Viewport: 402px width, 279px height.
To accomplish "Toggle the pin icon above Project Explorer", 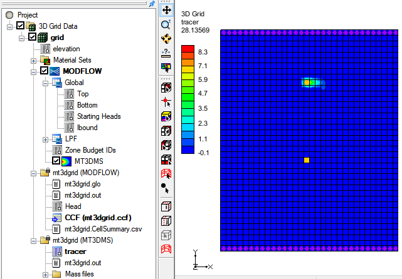I will pos(152,4).
